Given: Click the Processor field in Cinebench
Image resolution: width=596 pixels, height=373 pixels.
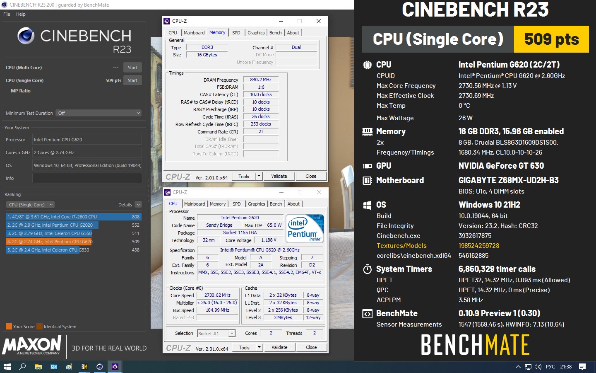Looking at the screenshot, I should click(87, 140).
